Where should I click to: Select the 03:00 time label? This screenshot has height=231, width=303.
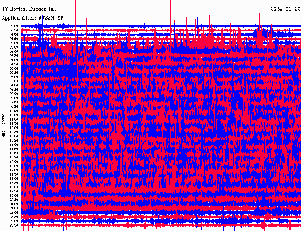[x=14, y=52]
